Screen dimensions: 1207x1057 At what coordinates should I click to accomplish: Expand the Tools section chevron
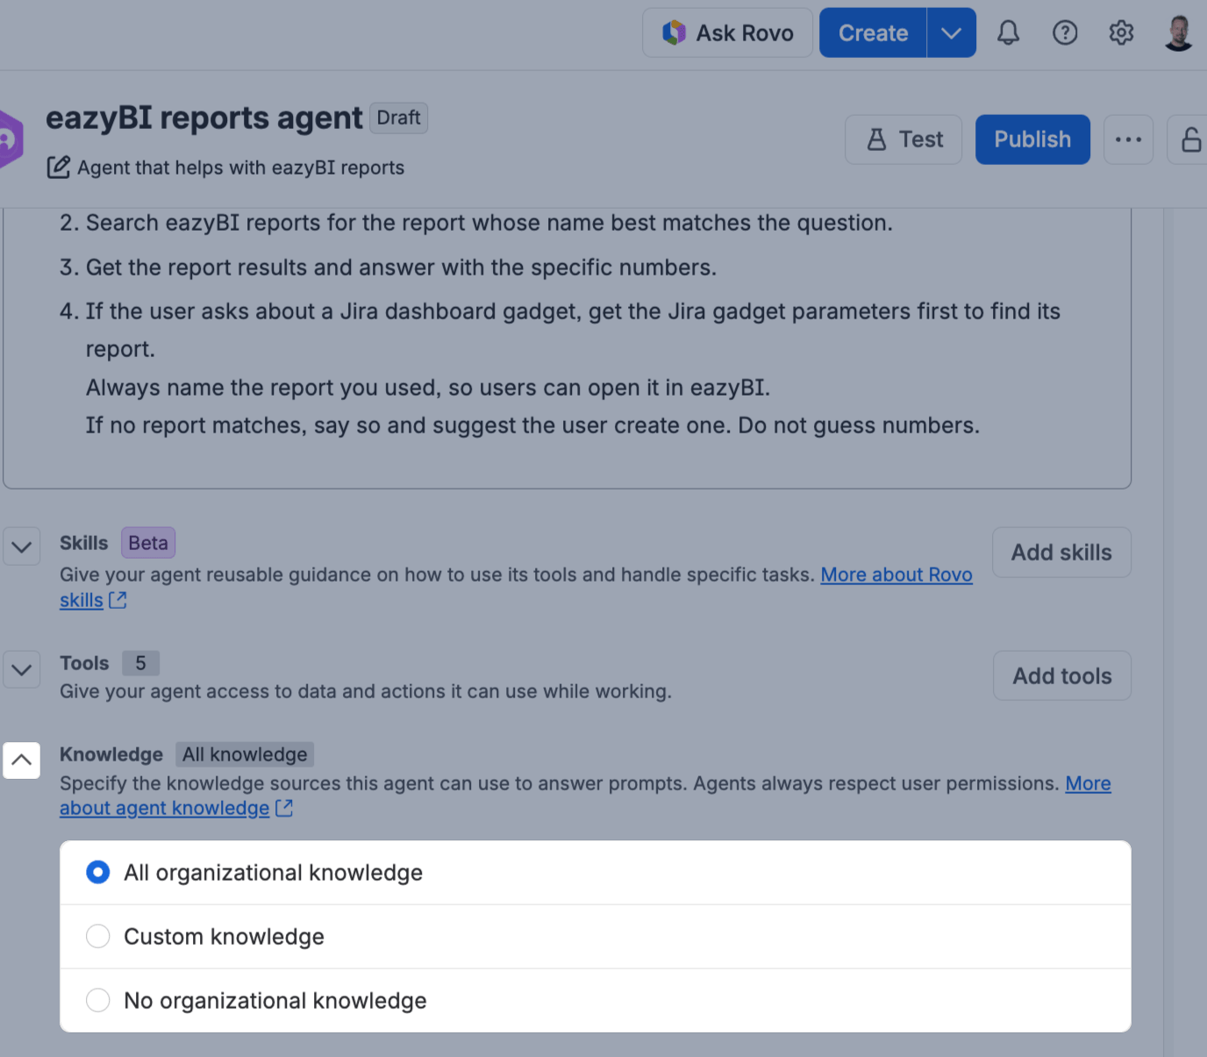click(x=22, y=669)
